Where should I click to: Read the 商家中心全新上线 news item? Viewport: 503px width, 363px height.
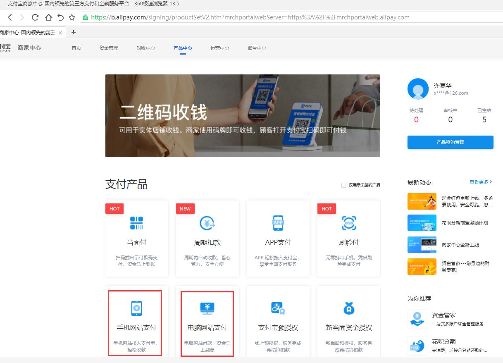[x=460, y=245]
